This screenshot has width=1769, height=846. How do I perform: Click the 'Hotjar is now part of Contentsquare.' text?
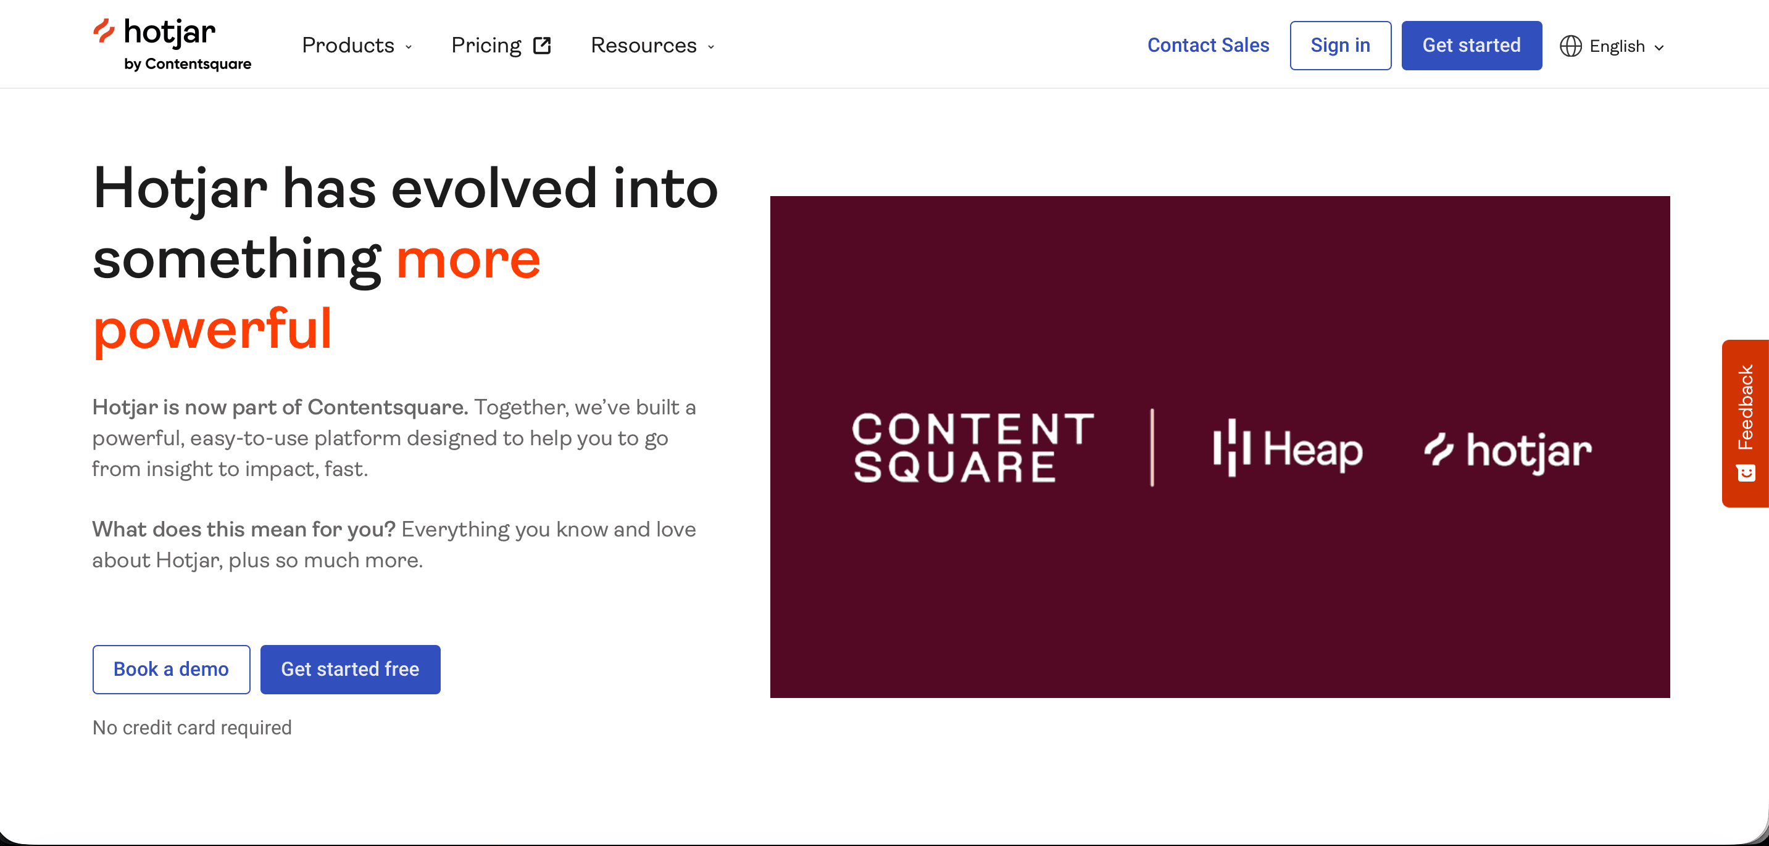[280, 407]
